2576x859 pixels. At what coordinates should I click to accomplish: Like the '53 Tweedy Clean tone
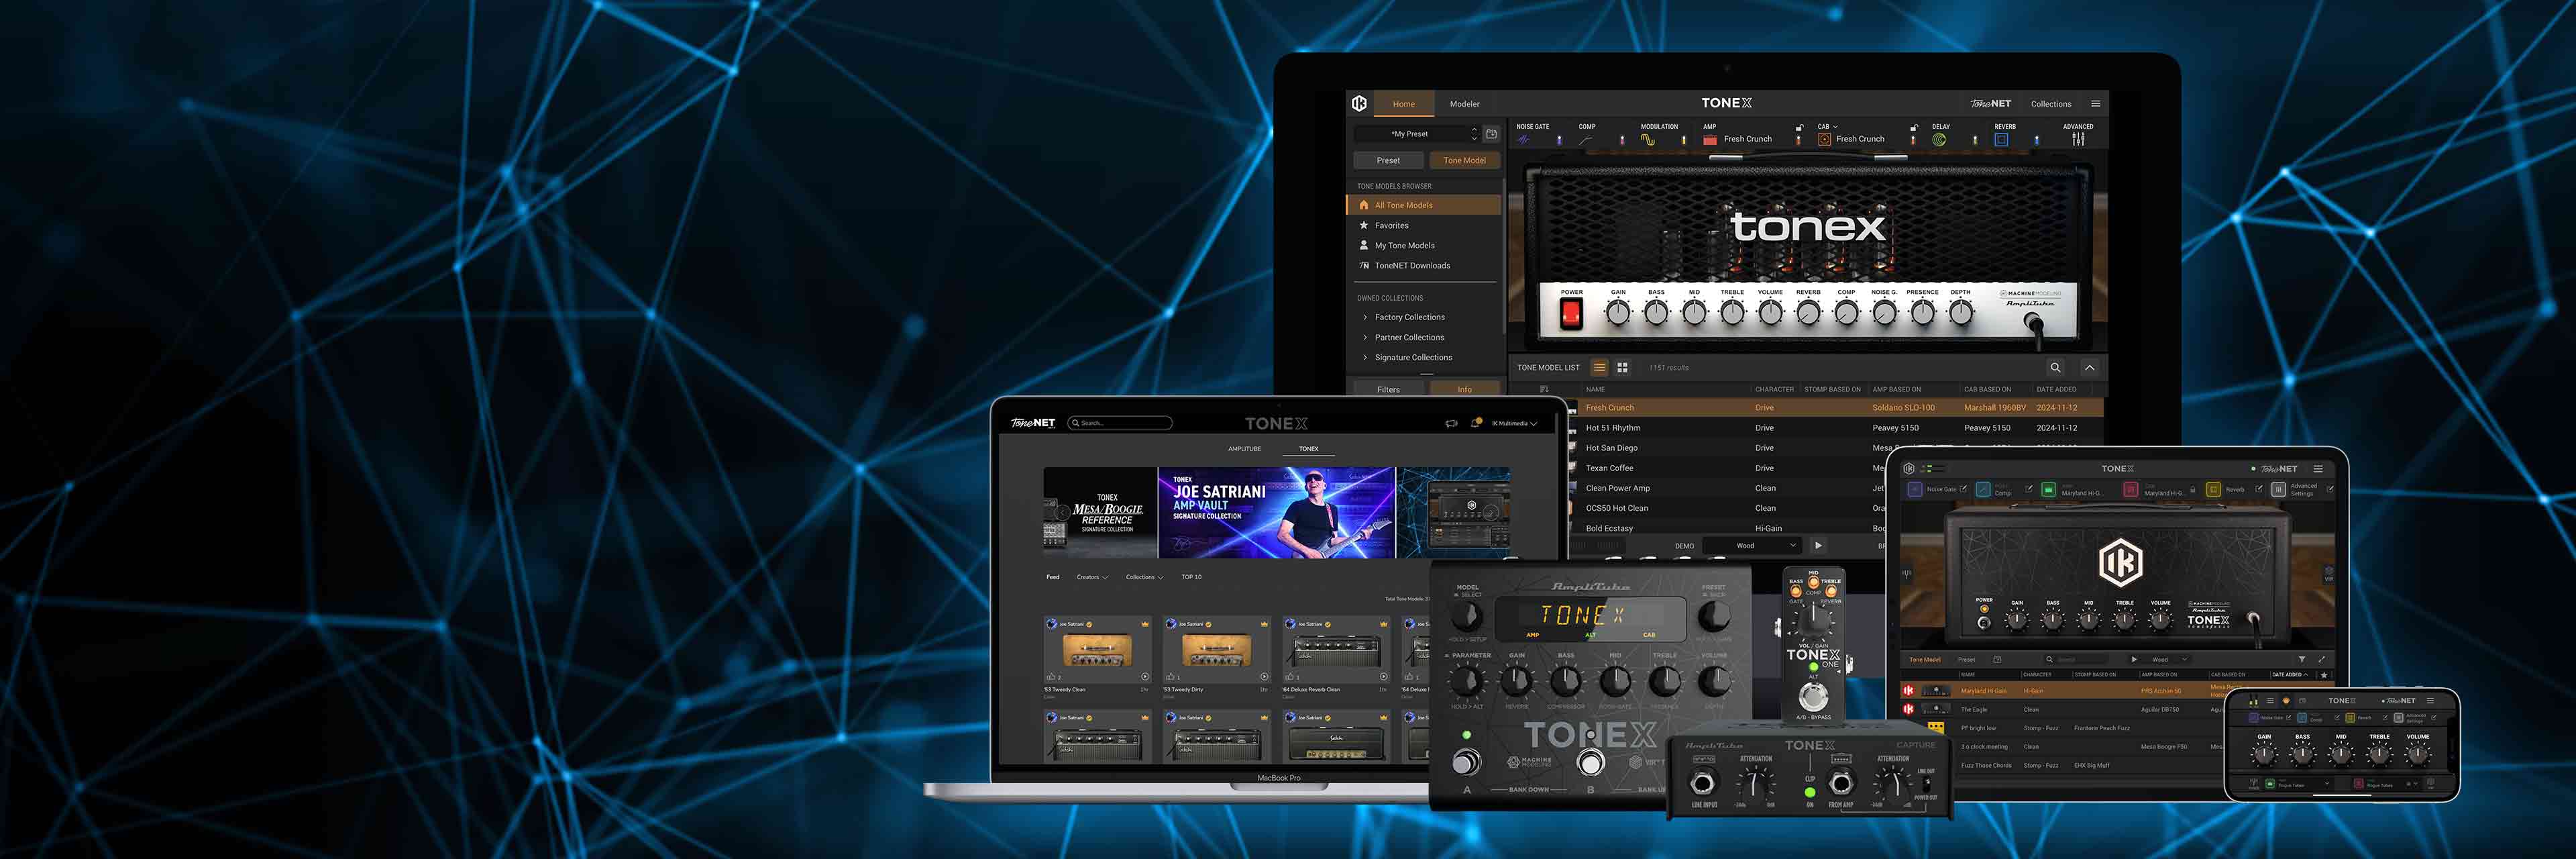click(x=1051, y=677)
